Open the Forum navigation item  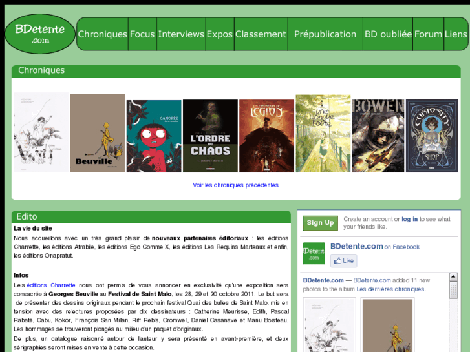coord(428,34)
